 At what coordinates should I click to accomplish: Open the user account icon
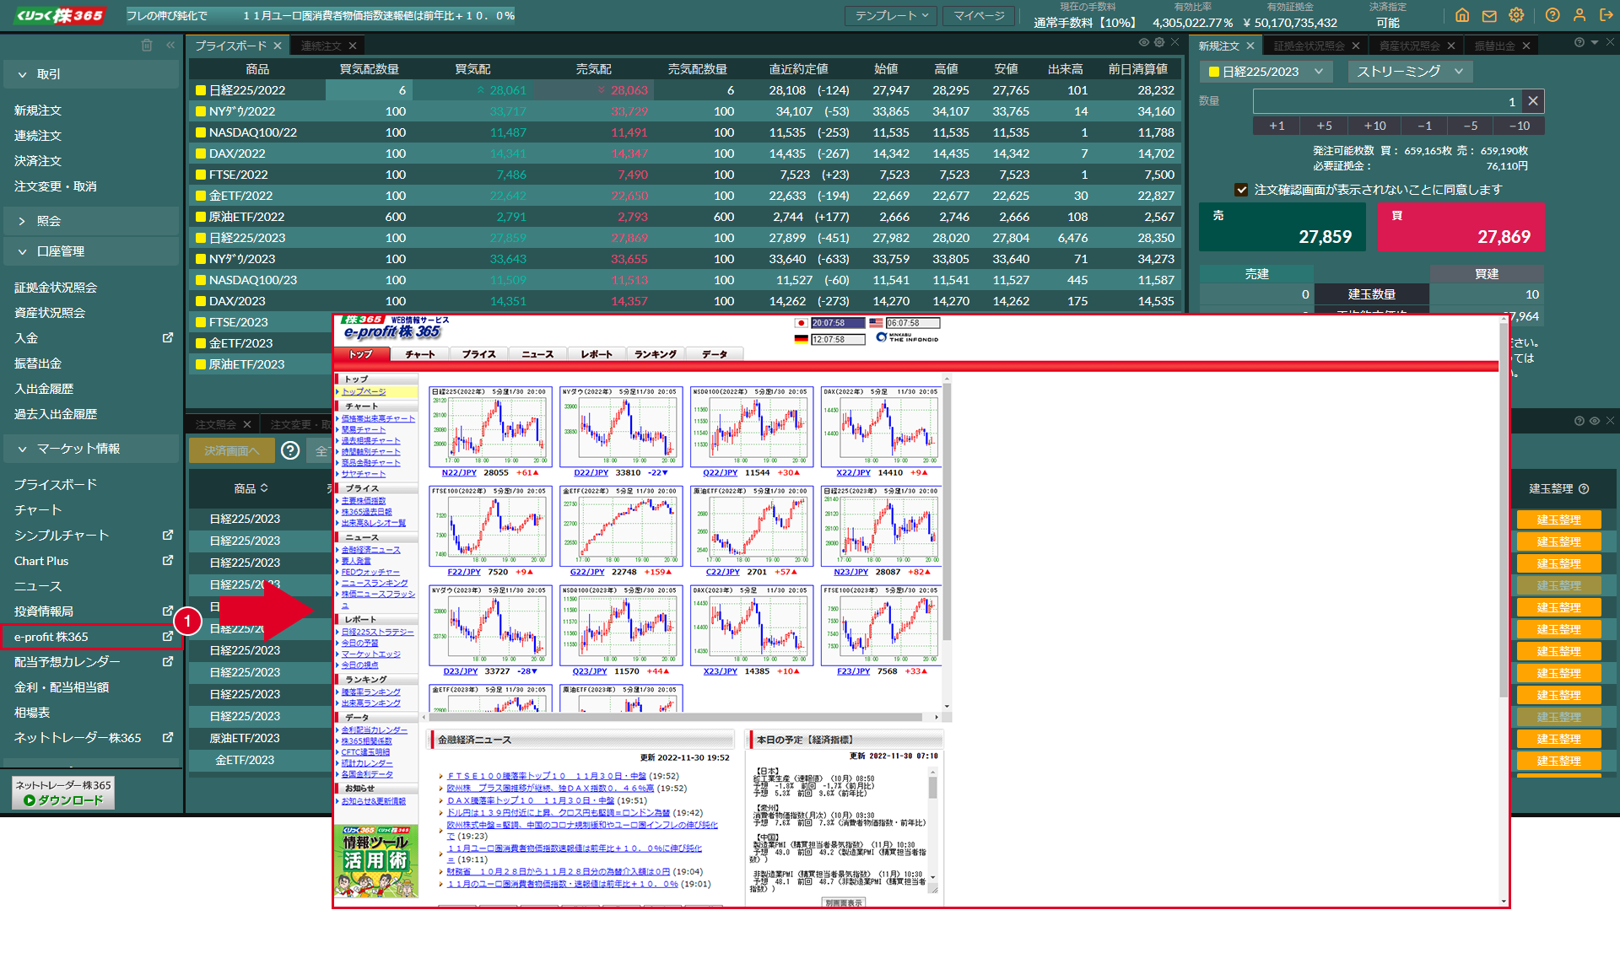1579,15
